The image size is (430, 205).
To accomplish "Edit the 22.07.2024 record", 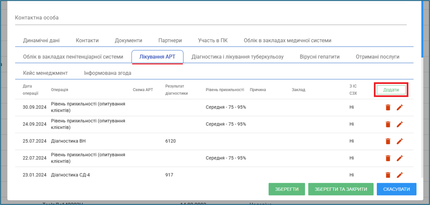I will click(x=400, y=158).
